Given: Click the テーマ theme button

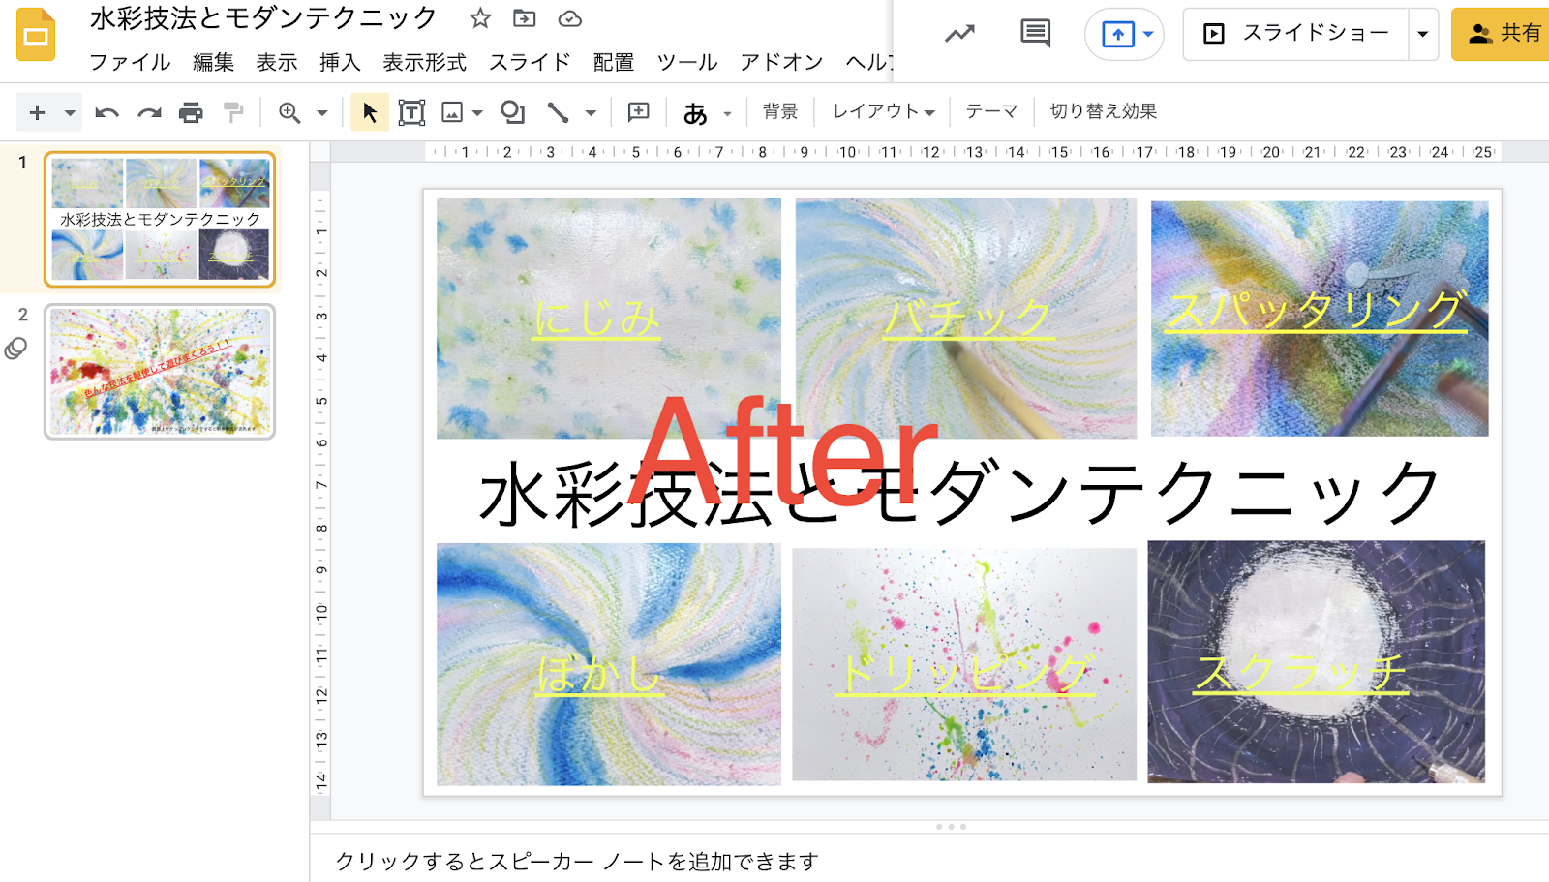Looking at the screenshot, I should 991,111.
